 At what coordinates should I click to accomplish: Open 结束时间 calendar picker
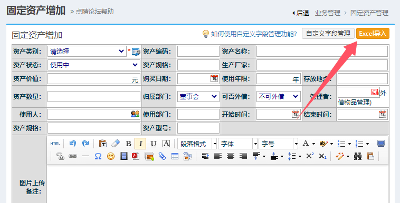[383, 114]
